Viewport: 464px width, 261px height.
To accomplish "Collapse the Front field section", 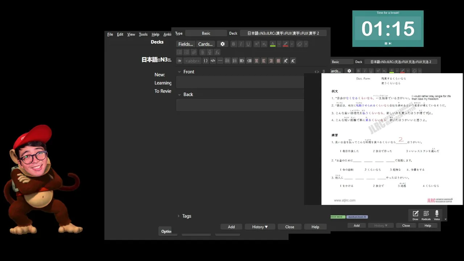I will [x=179, y=72].
